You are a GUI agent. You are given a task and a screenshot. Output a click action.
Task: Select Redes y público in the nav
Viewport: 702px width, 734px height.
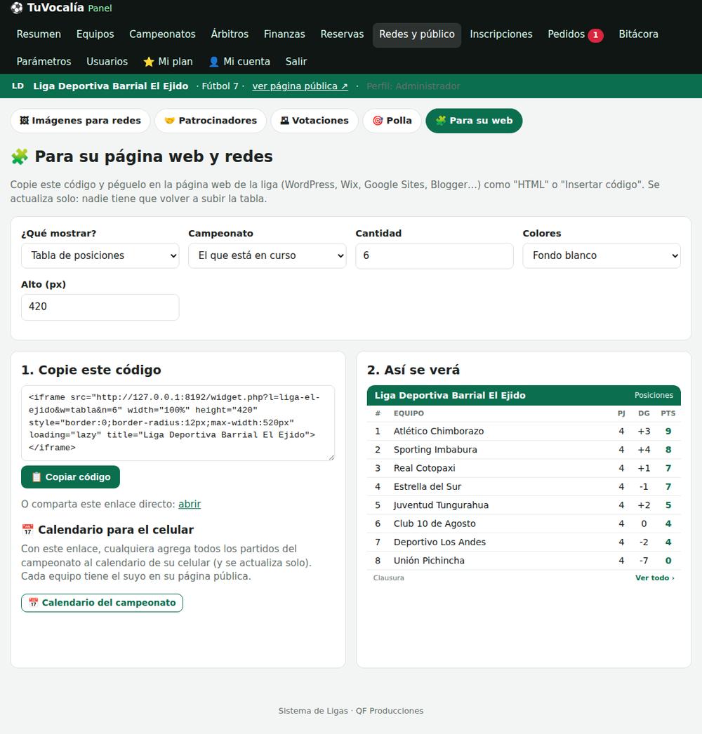point(417,34)
